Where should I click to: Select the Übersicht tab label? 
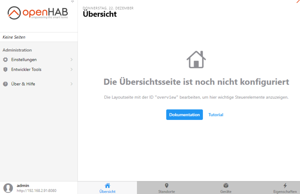pyautogui.click(x=107, y=192)
